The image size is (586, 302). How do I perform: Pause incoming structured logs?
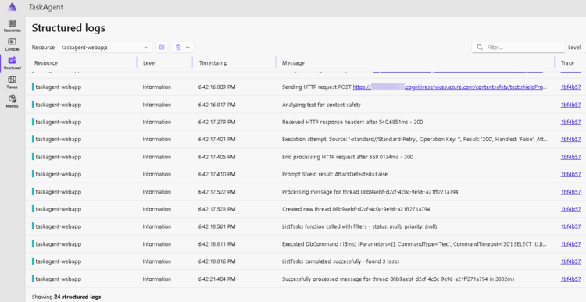tap(162, 48)
